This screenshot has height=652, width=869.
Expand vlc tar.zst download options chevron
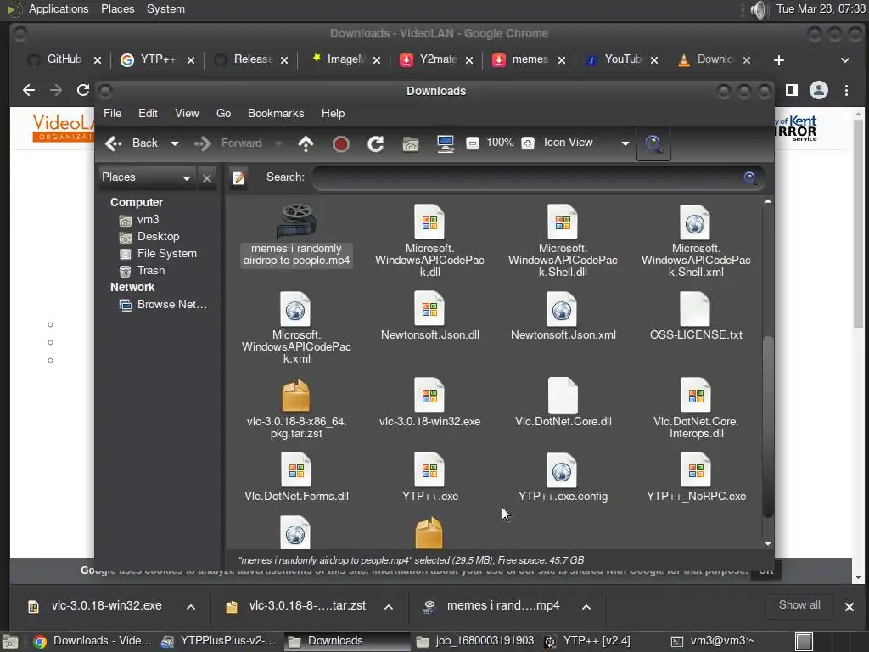389,607
